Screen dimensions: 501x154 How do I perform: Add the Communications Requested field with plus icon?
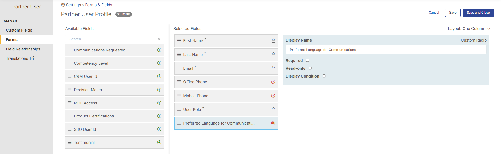159,50
